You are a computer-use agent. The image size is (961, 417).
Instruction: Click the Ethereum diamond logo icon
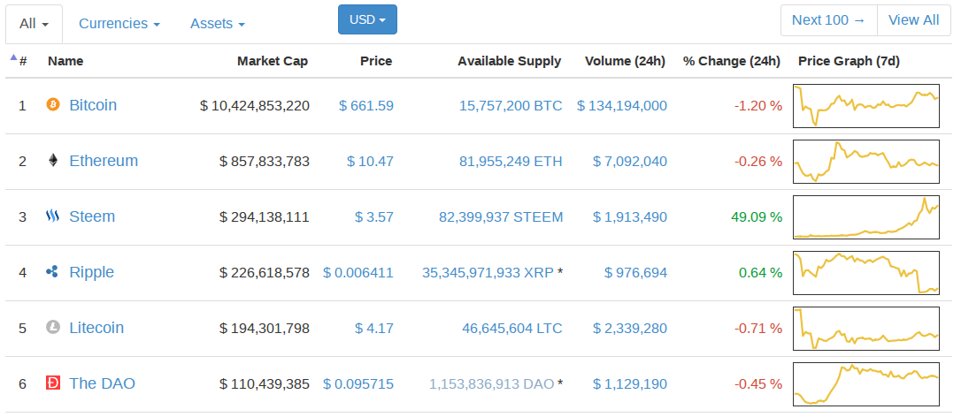tap(53, 161)
